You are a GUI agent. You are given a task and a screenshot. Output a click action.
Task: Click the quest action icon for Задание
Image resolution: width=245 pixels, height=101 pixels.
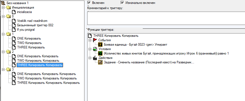coord(100,62)
